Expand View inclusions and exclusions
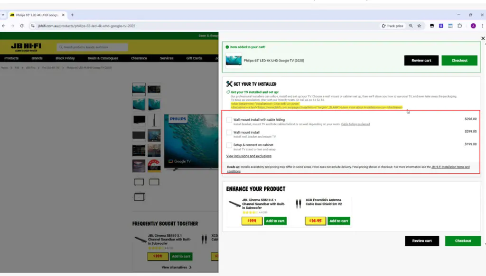The width and height of the screenshot is (486, 276). 249,156
